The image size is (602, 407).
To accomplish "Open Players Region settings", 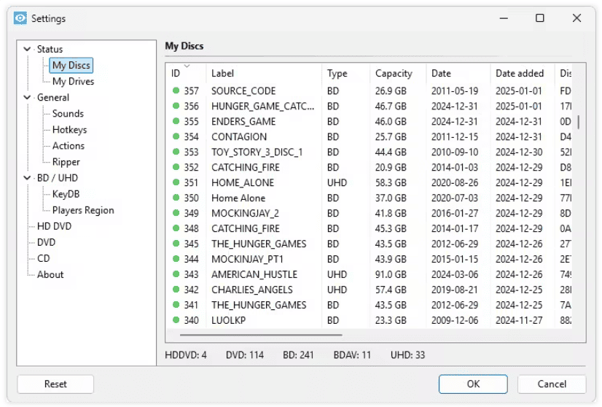I will tap(83, 210).
